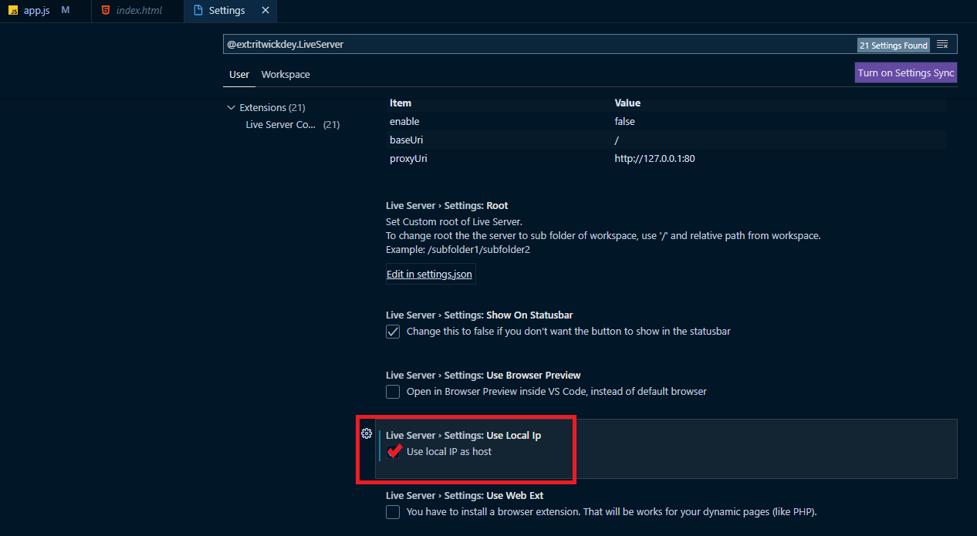977x536 pixels.
Task: Click the JS file icon on app.js tab
Action: click(13, 11)
